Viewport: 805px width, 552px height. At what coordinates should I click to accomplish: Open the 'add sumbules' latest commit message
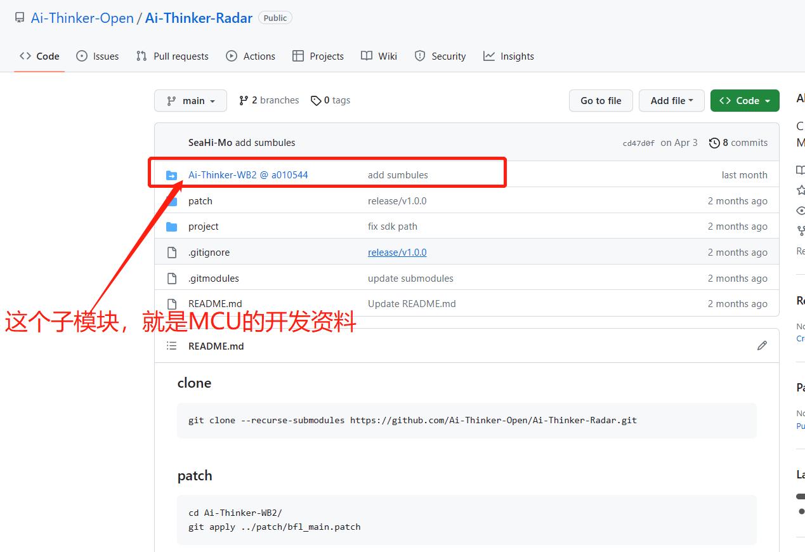pyautogui.click(x=265, y=143)
